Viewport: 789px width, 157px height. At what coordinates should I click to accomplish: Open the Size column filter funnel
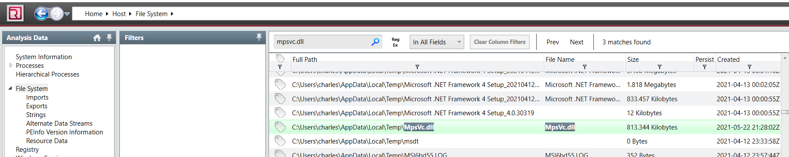point(660,67)
